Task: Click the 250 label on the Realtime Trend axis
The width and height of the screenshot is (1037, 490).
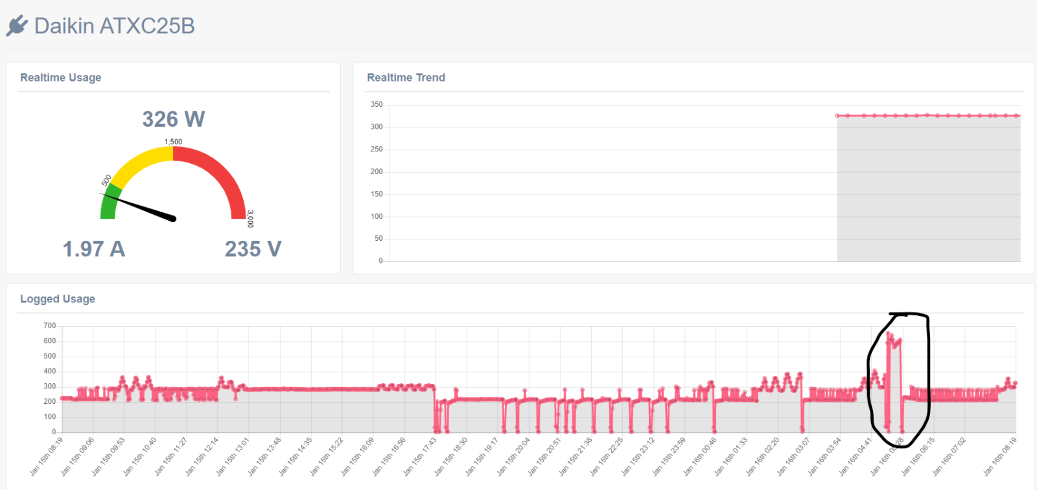Action: coord(377,149)
